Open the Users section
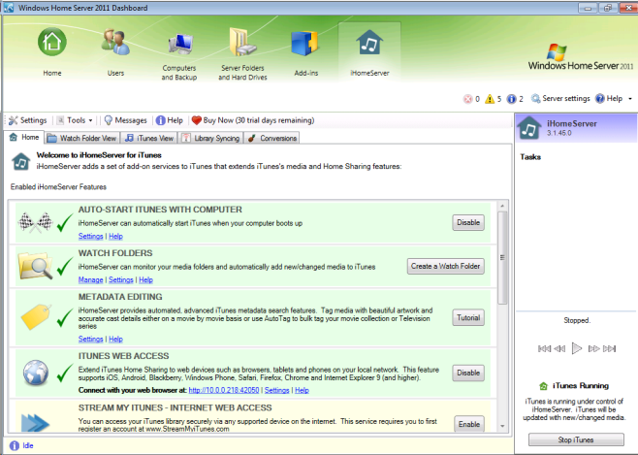The image size is (638, 455). coord(115,51)
